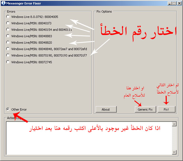Click the Action Log vertical scrollbar track
Screen dimensions: 183x161
pos(174,138)
